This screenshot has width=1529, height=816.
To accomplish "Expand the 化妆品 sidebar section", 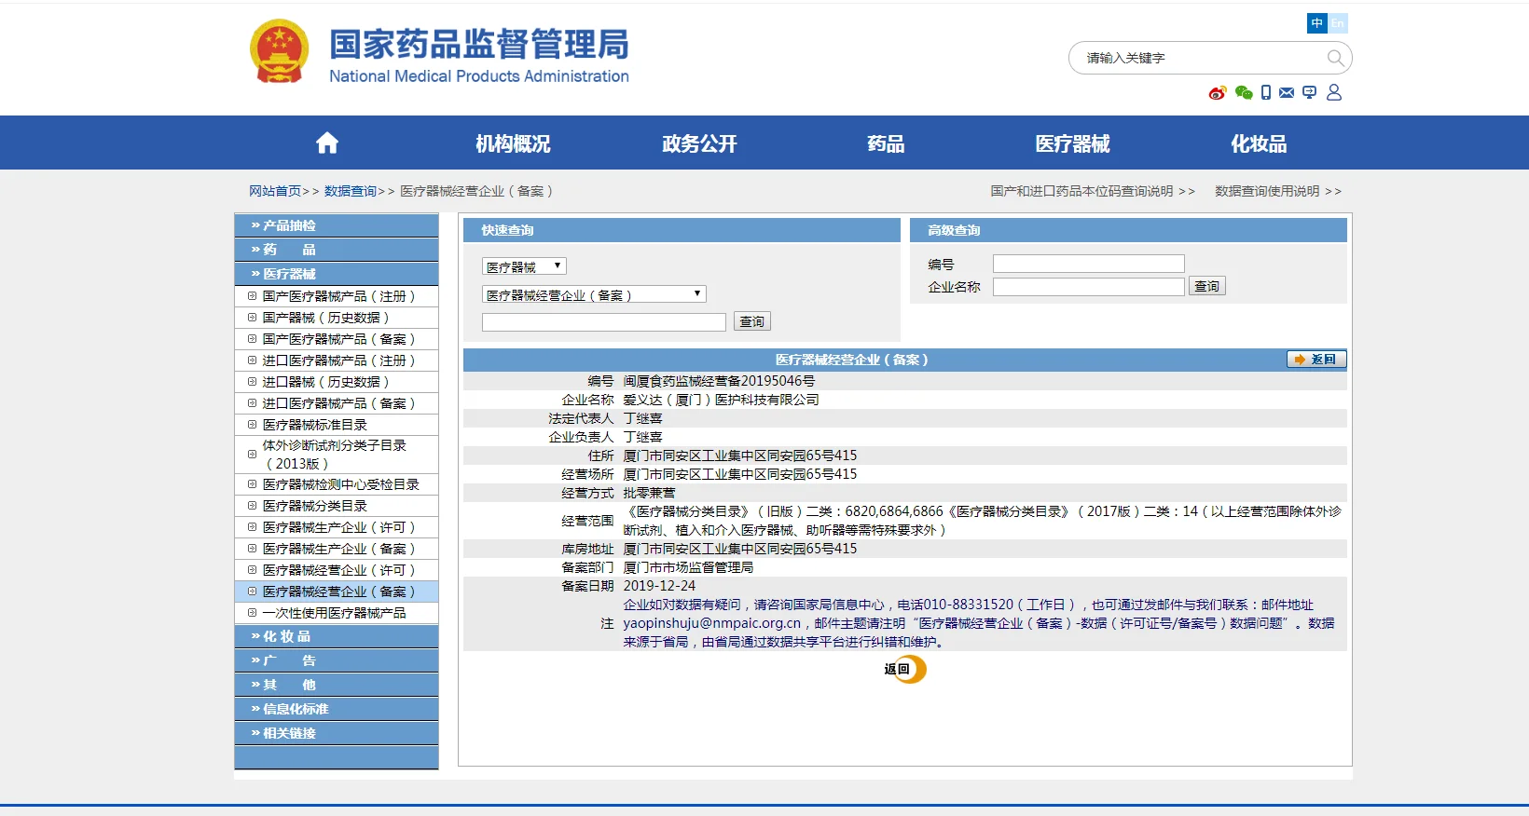I will tap(337, 636).
